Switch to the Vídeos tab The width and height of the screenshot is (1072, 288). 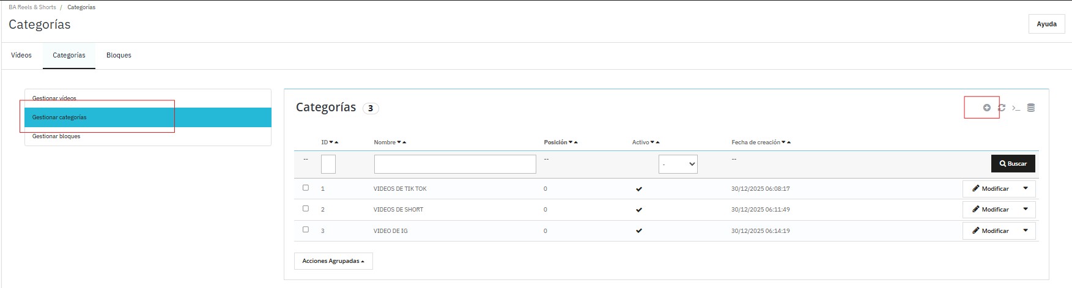tap(21, 55)
